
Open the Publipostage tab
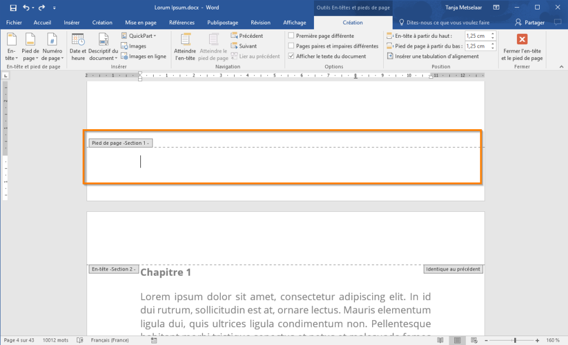point(223,23)
